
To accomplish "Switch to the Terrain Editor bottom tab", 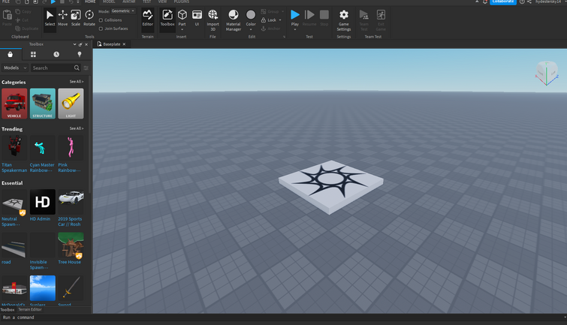I will pyautogui.click(x=30, y=309).
